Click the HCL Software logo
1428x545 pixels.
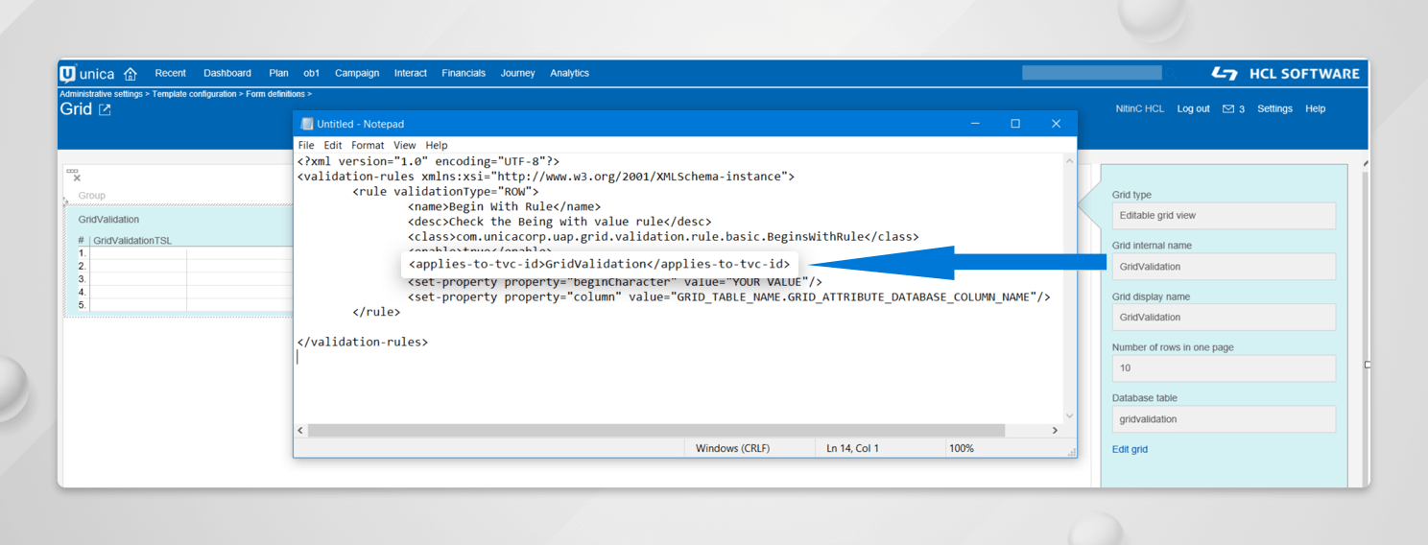coord(1285,74)
